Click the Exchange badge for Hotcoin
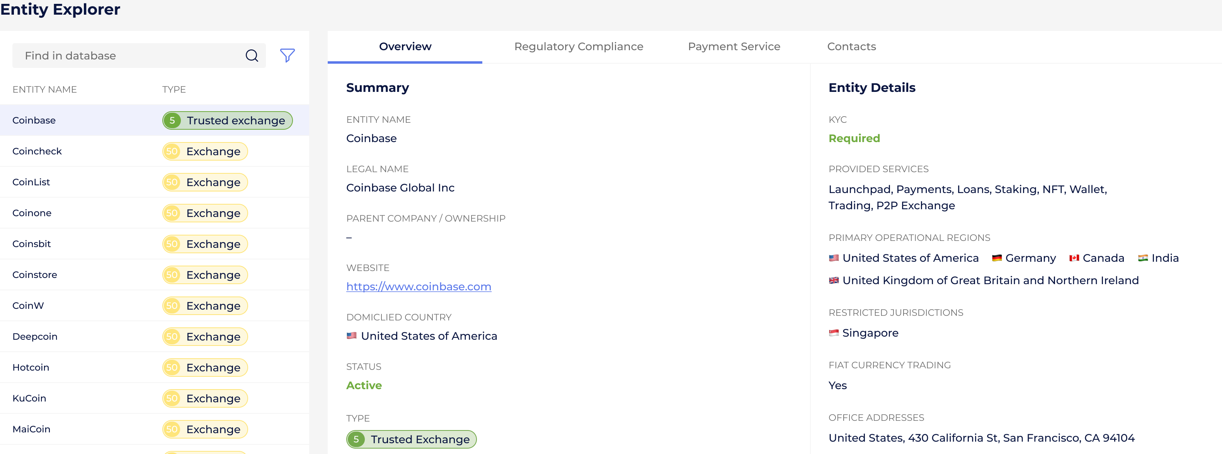 pos(205,367)
